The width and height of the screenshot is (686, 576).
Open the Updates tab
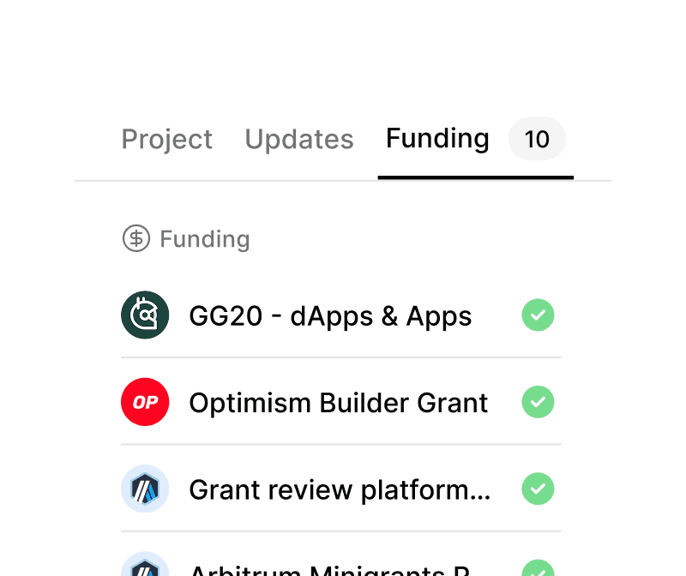click(x=298, y=139)
